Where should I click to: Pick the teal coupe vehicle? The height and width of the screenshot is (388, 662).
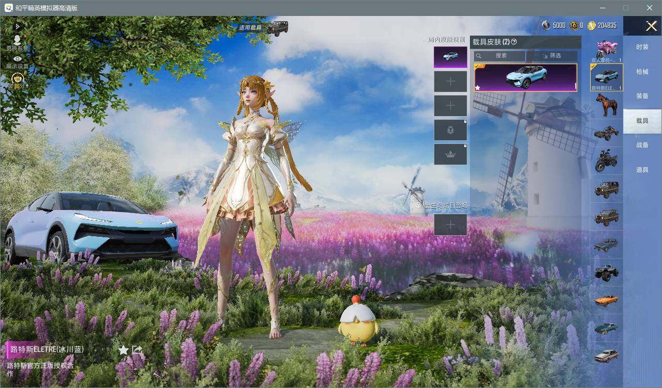(x=606, y=328)
